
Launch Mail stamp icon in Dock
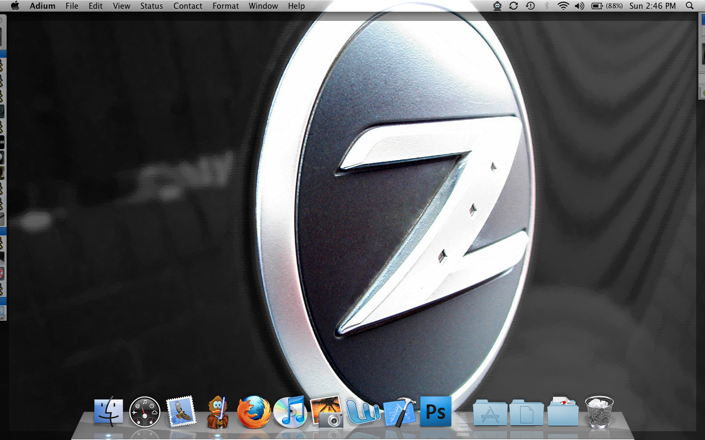click(x=181, y=411)
